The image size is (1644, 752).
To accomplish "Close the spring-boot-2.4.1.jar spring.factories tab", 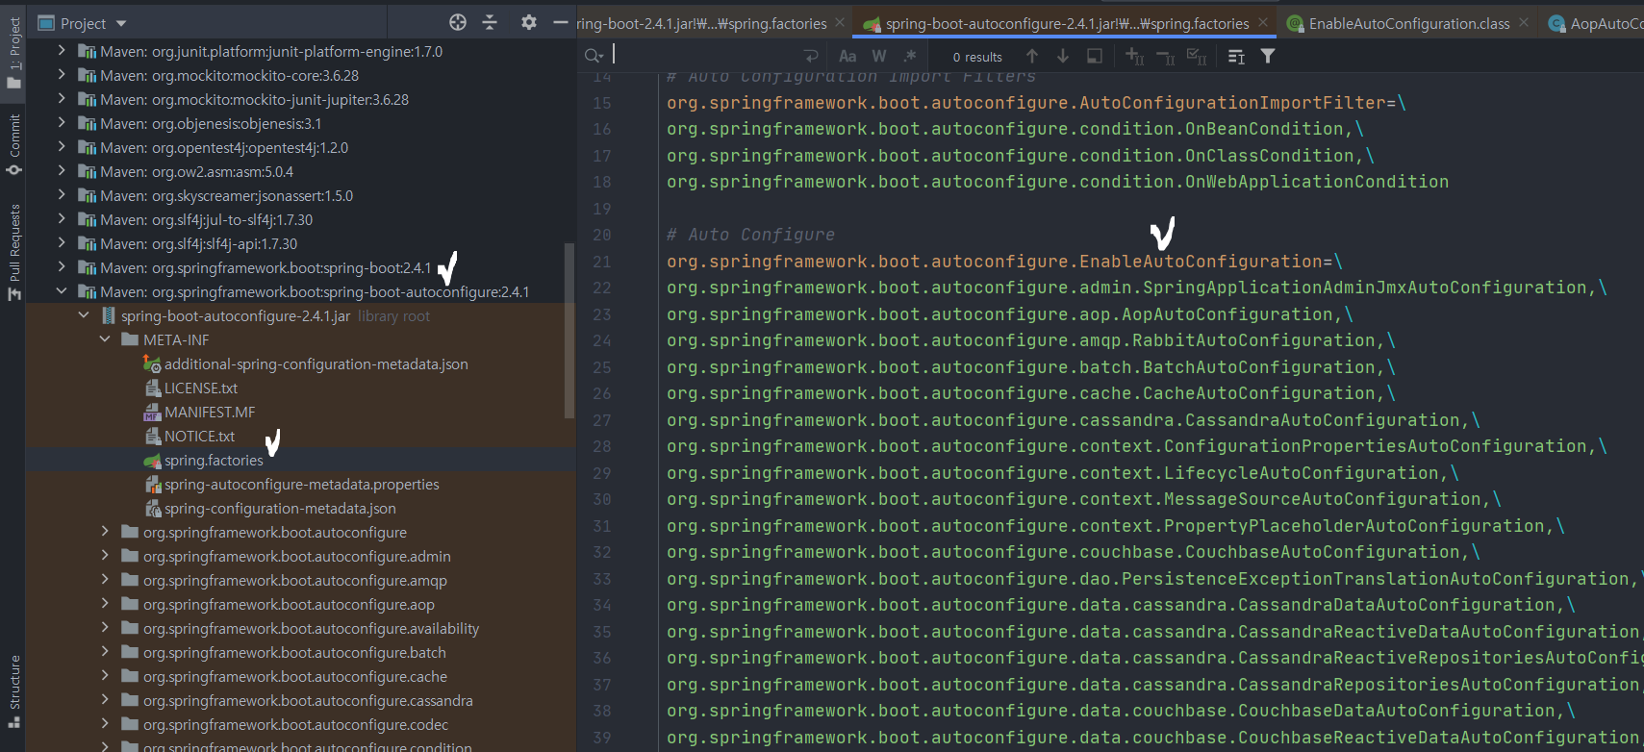I will [x=840, y=22].
